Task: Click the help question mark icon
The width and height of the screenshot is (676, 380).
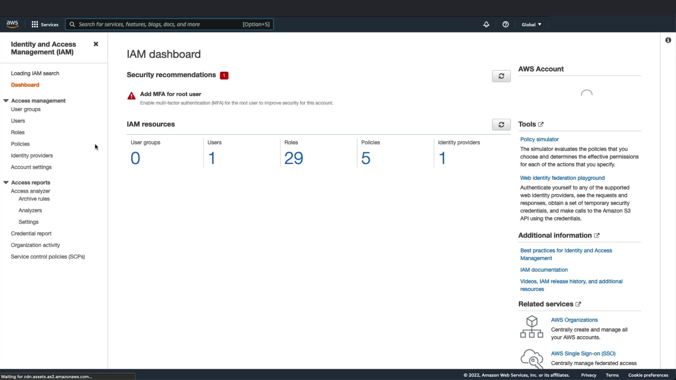Action: [506, 24]
